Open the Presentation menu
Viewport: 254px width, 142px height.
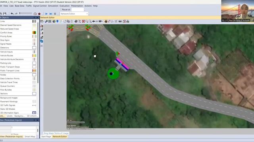[x=77, y=6]
